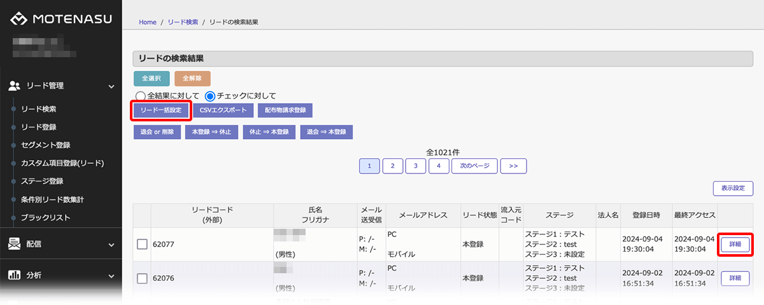Open セグメント登録 in the sidebar

pyautogui.click(x=46, y=145)
